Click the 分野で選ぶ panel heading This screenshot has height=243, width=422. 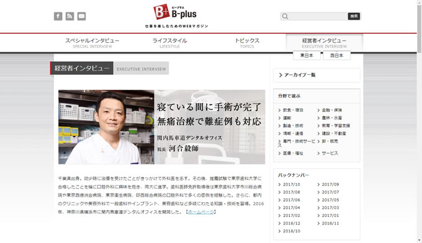[289, 96]
